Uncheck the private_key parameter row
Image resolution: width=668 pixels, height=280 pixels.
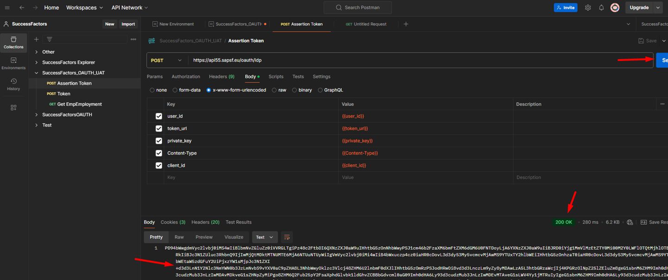pyautogui.click(x=159, y=141)
